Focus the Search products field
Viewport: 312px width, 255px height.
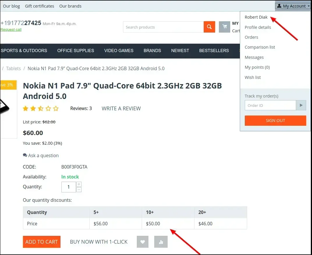[163, 27]
